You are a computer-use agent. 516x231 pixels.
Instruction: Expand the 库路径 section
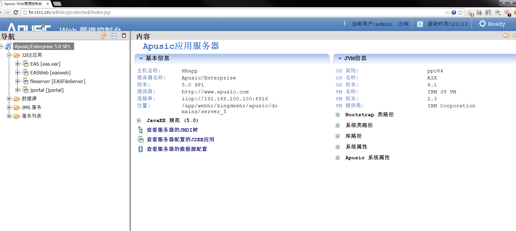point(338,136)
